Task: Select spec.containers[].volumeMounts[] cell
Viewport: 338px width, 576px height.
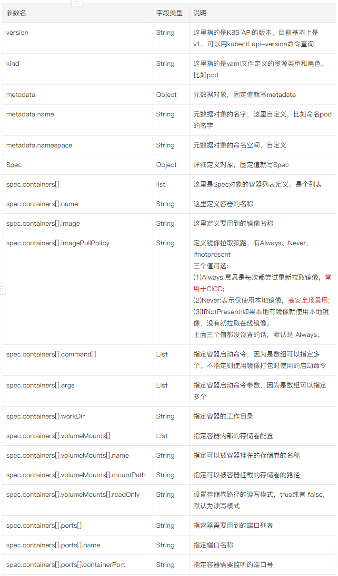Action: [x=77, y=436]
